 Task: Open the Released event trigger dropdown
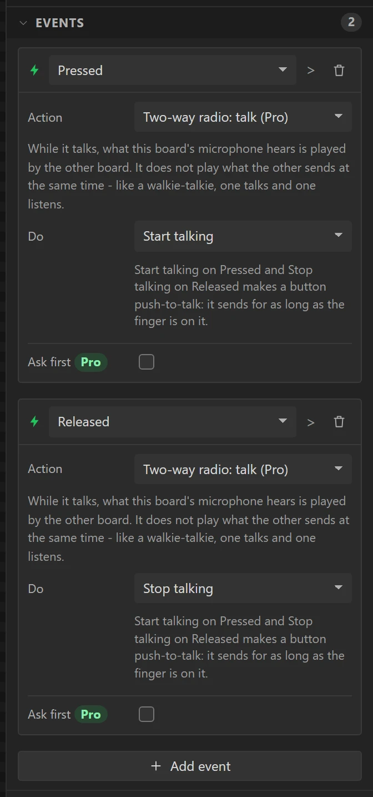(x=173, y=422)
